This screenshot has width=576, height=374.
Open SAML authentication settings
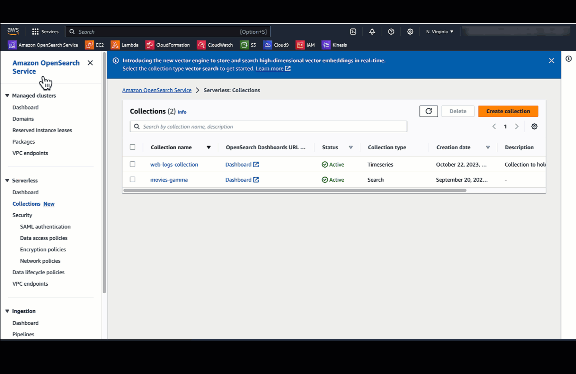tap(45, 226)
